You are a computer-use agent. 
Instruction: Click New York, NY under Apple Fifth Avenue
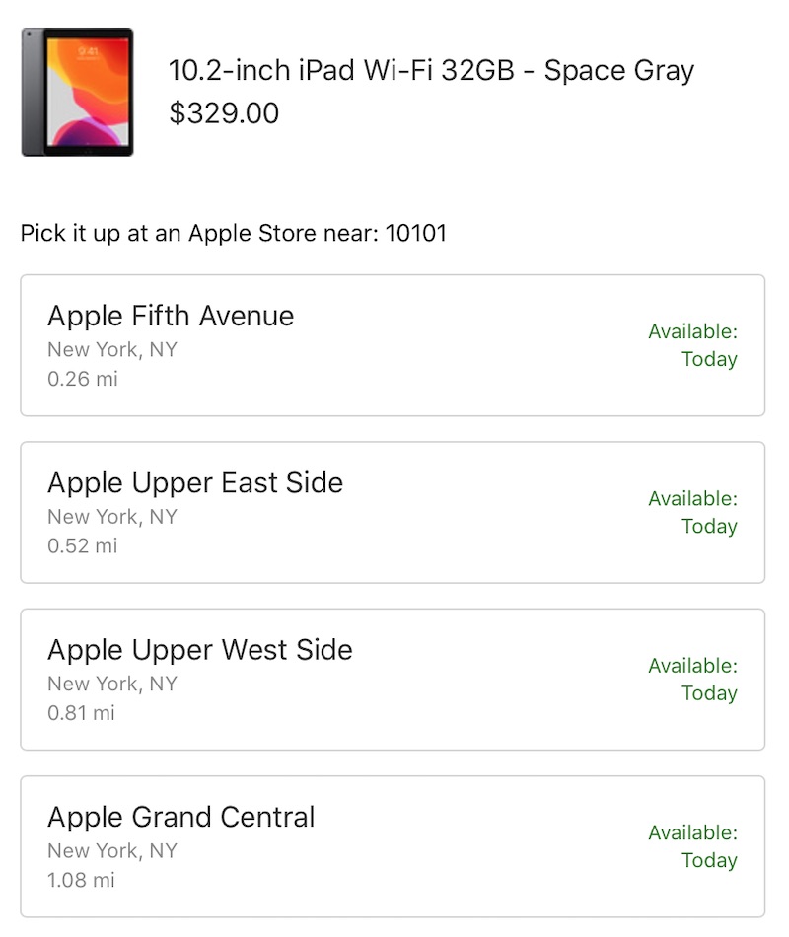(x=112, y=350)
